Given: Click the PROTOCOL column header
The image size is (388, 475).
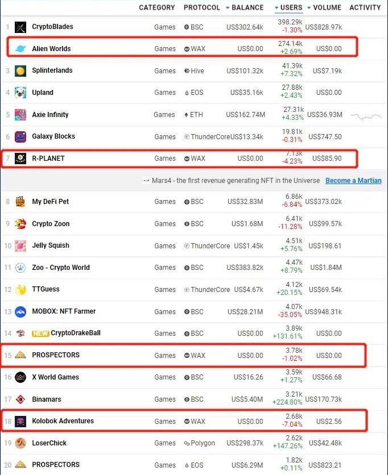Looking at the screenshot, I should 201,7.
